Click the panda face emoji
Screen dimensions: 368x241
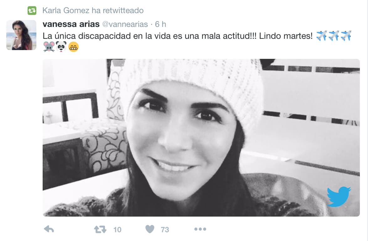[61, 46]
